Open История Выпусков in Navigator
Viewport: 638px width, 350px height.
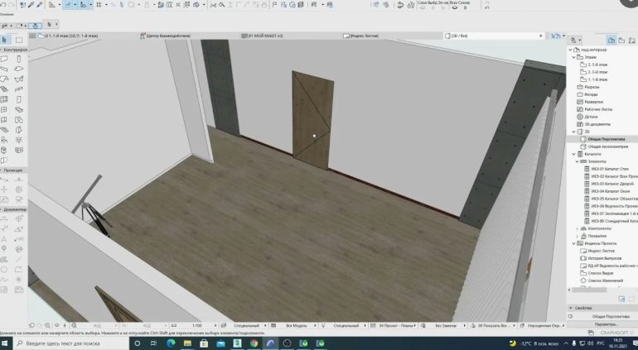[x=601, y=258]
